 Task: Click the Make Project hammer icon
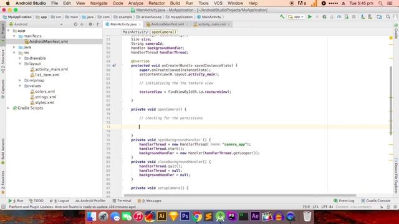282,17
